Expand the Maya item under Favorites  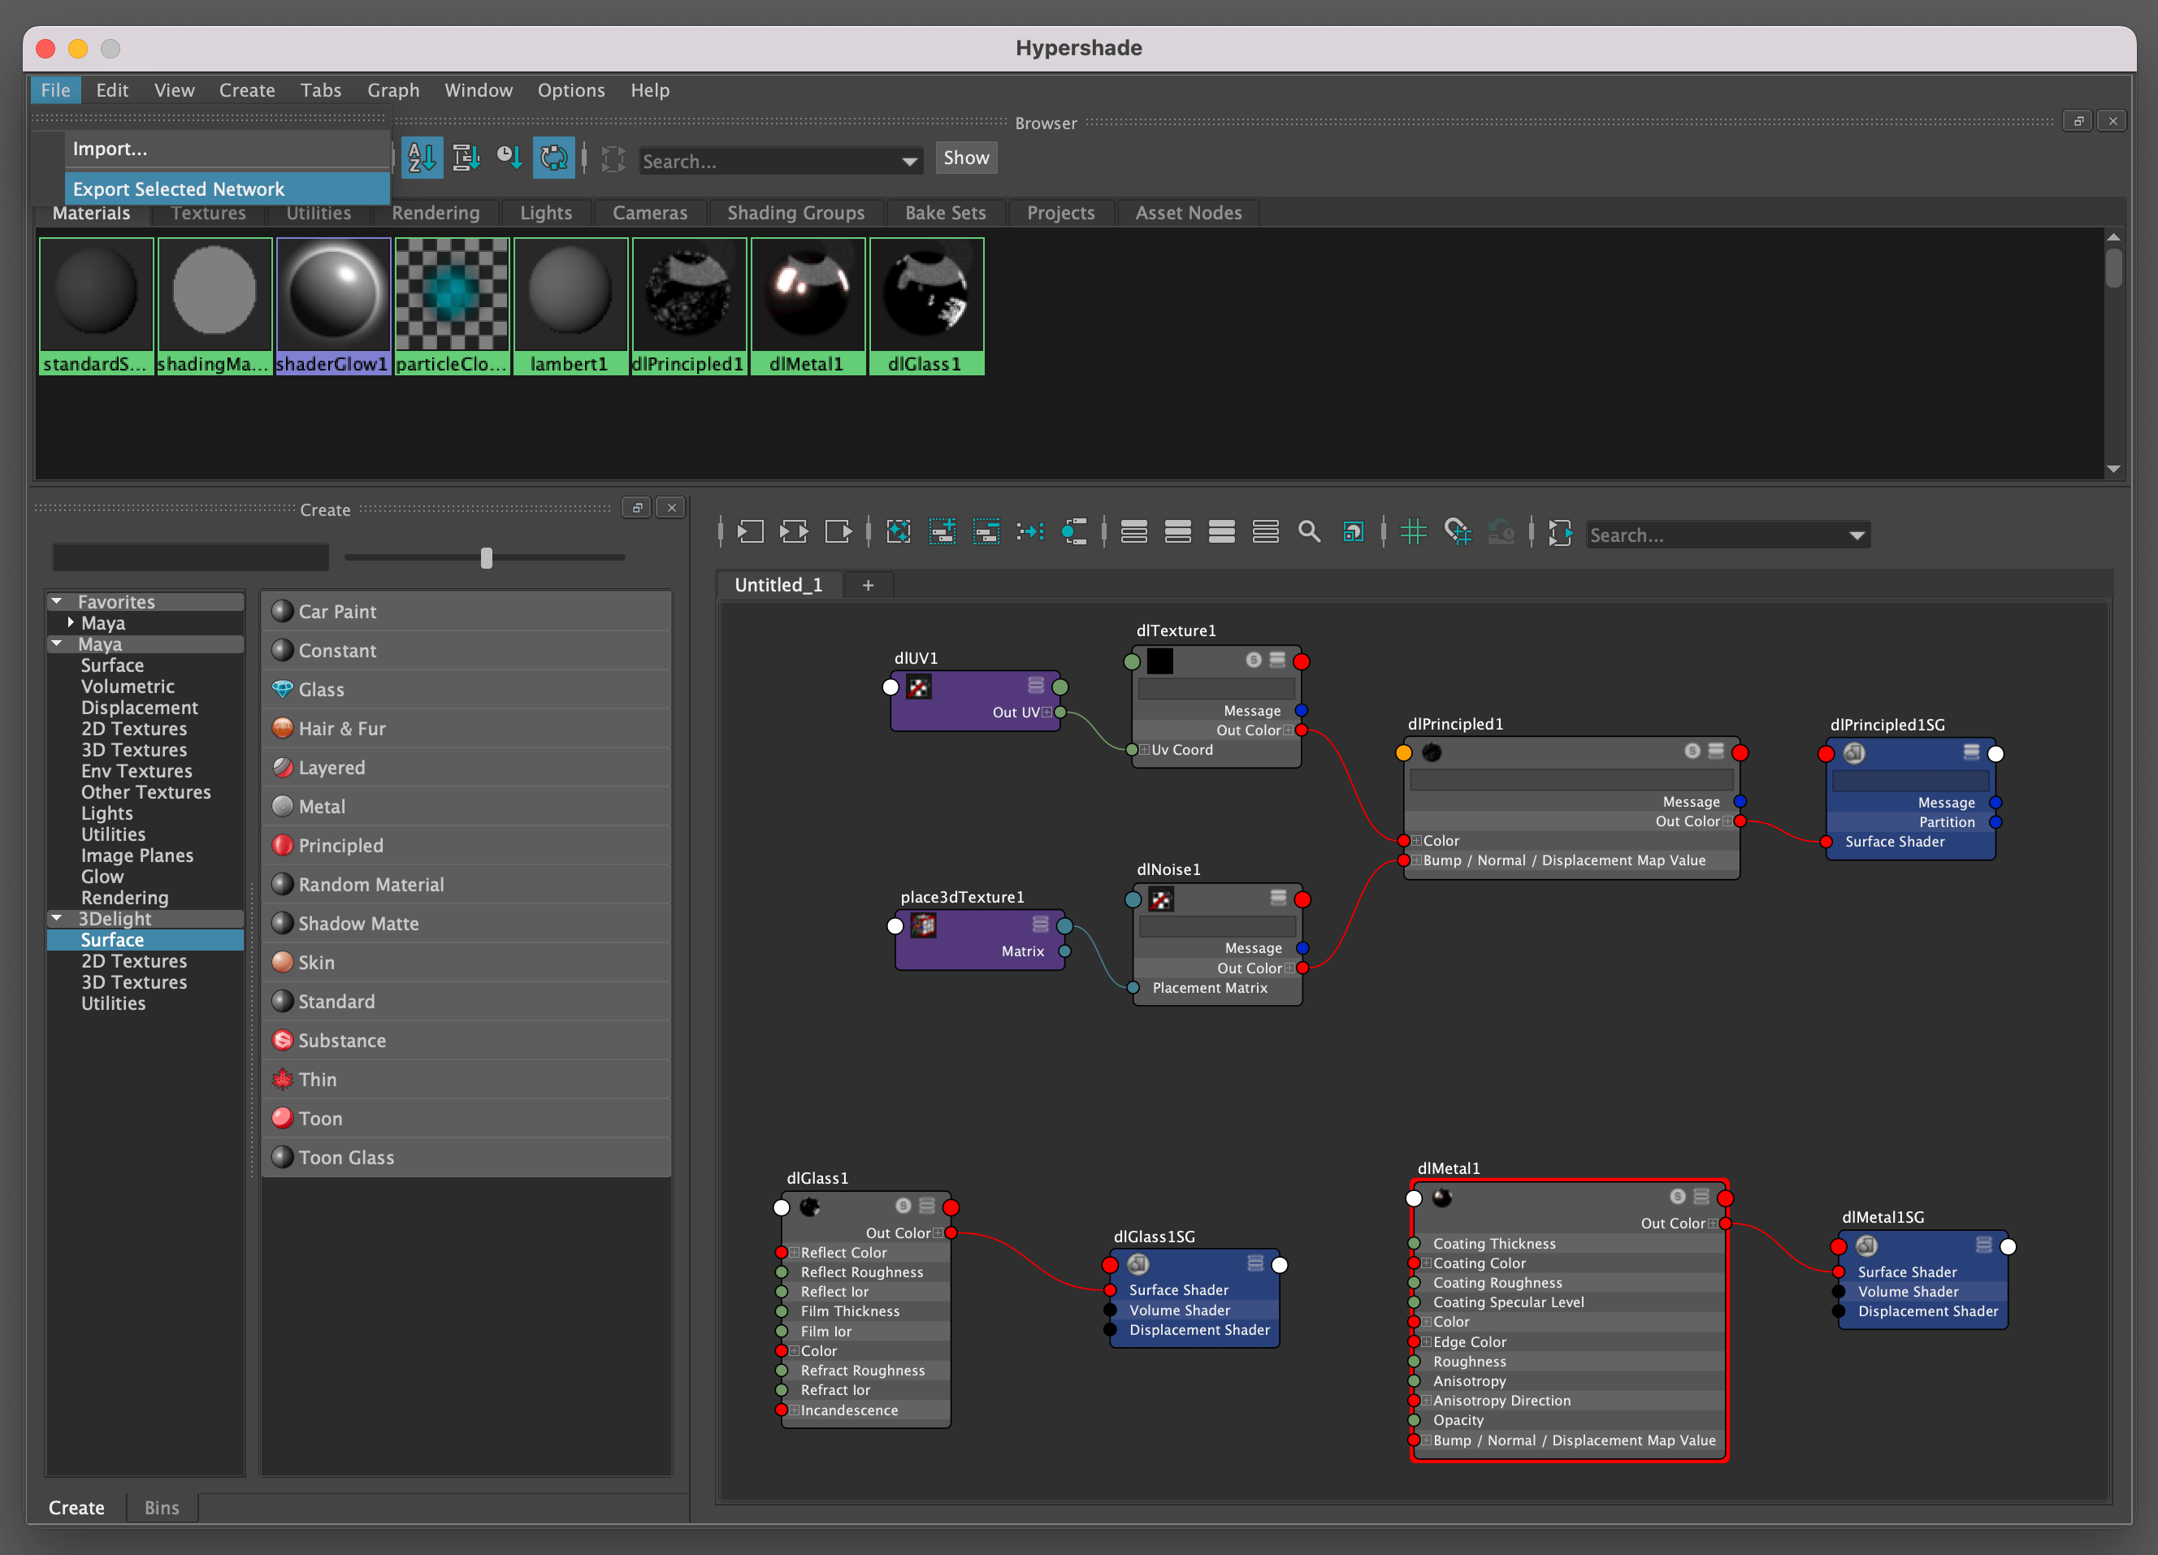point(71,622)
